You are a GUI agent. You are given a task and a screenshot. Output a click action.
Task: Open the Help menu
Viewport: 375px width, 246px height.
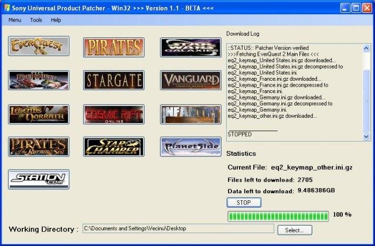click(56, 20)
